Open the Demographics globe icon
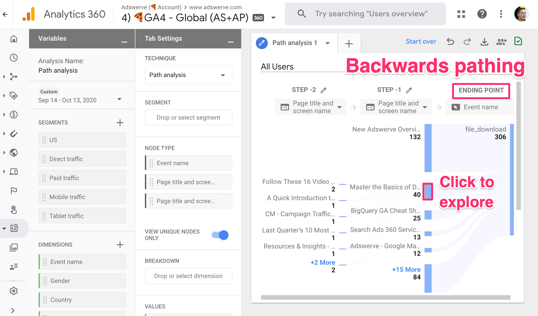 click(14, 153)
